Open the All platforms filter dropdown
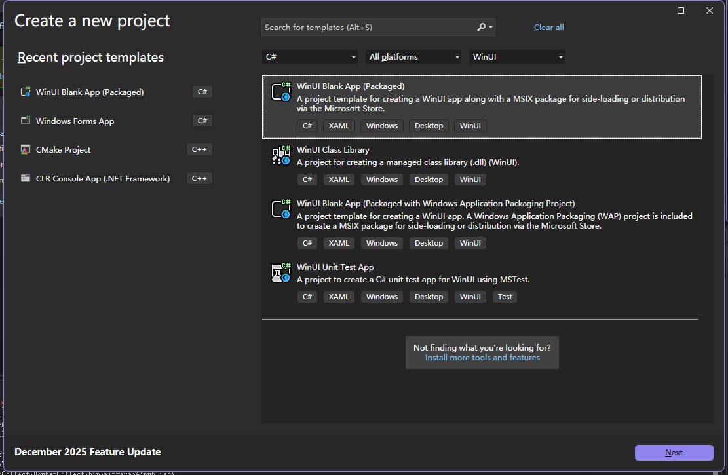This screenshot has height=475, width=728. tap(414, 57)
